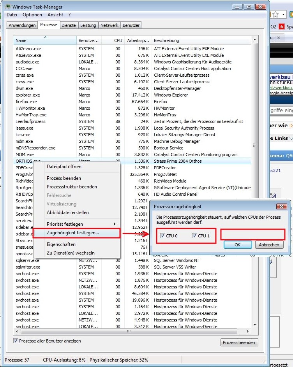Click the Prozess beenden button at bottom
The width and height of the screenshot is (293, 367).
(239, 342)
